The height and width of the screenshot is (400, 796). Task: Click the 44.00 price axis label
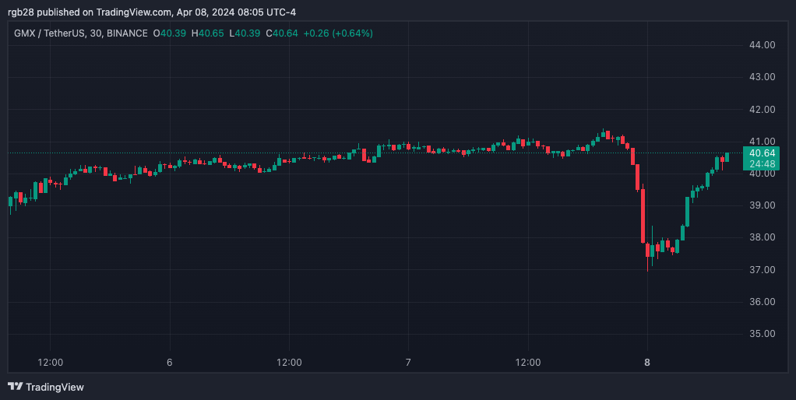761,45
